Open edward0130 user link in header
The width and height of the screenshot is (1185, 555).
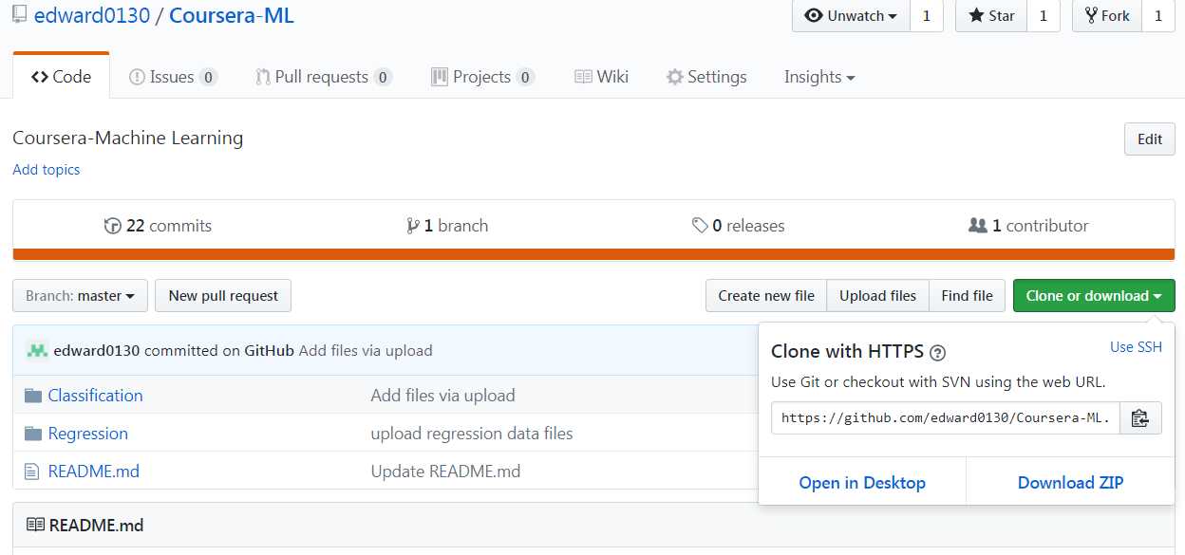pos(92,15)
